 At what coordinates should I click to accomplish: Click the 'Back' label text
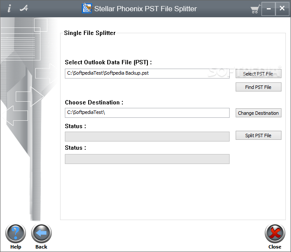pos(42,247)
